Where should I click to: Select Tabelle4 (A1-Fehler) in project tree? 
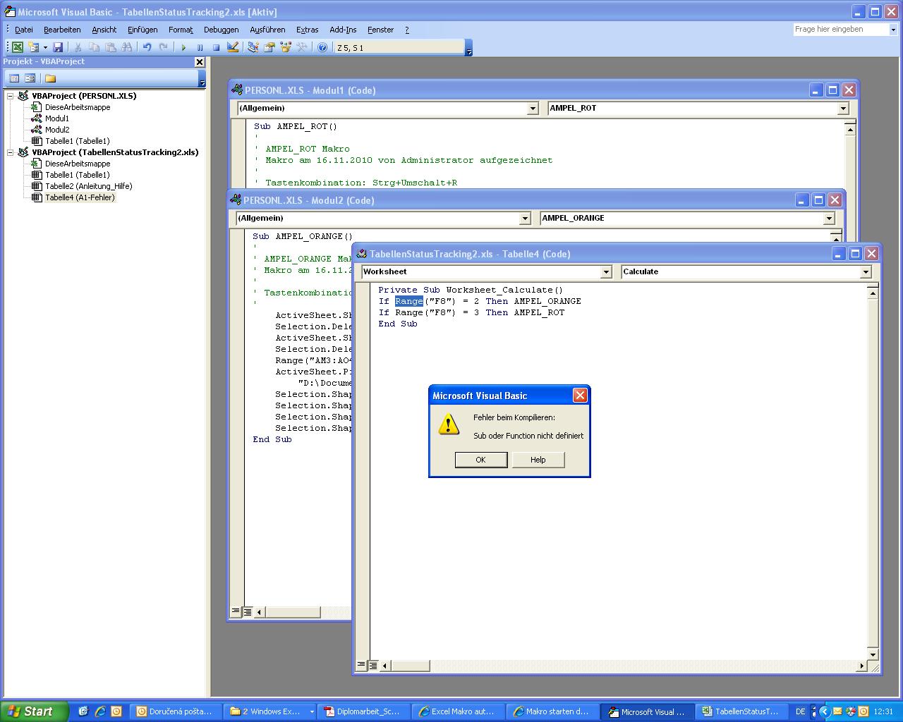[80, 197]
